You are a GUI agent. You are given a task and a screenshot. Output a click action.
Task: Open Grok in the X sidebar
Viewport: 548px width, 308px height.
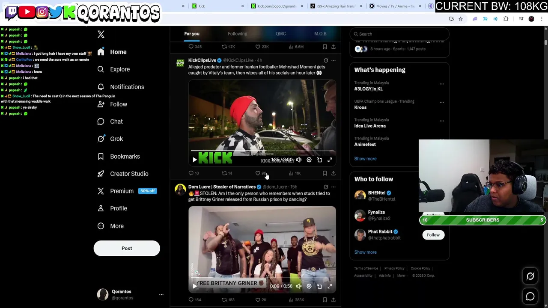point(110,139)
